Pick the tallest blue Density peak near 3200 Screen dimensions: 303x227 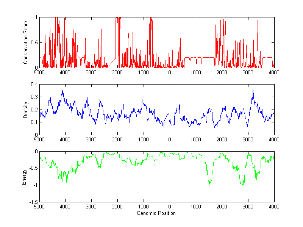[x=253, y=90]
